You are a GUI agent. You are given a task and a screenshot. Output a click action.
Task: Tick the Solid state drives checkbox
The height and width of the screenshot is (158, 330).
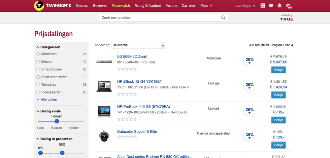[x=38, y=77]
